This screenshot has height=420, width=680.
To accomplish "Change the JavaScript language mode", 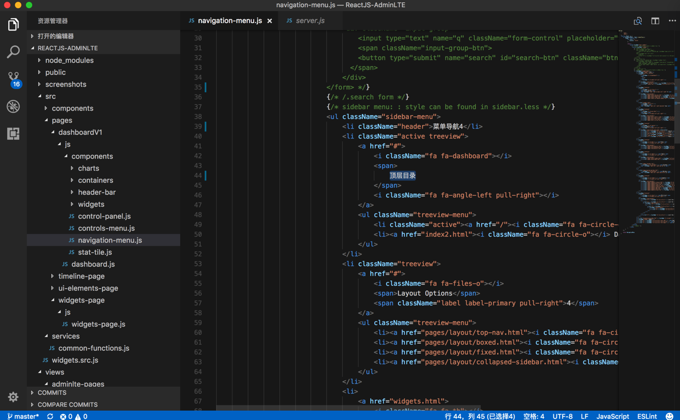I will click(612, 416).
